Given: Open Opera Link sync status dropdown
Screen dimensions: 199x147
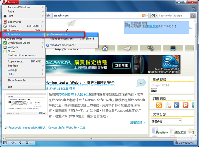Looking at the screenshot, I should (14, 143).
